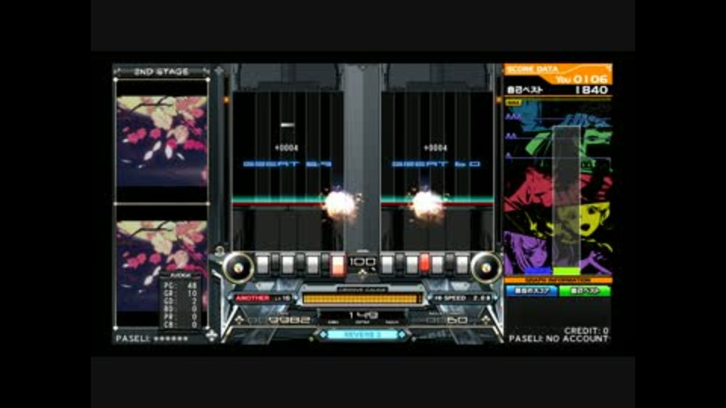Screen dimensions: 726x408
Task: Click the diamond ornament left of the score
Action: [x=239, y=320]
